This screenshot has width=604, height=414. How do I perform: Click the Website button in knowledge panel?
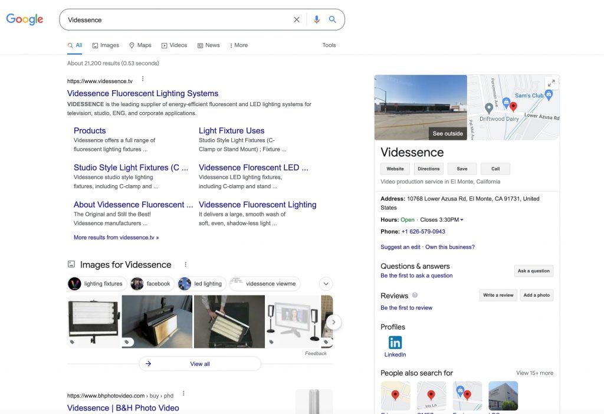coord(395,169)
